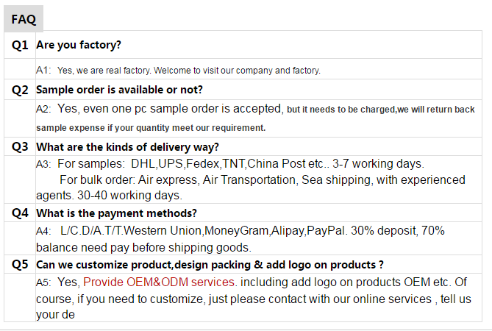
Task: Click the Q4 label cell
Action: 20,213
